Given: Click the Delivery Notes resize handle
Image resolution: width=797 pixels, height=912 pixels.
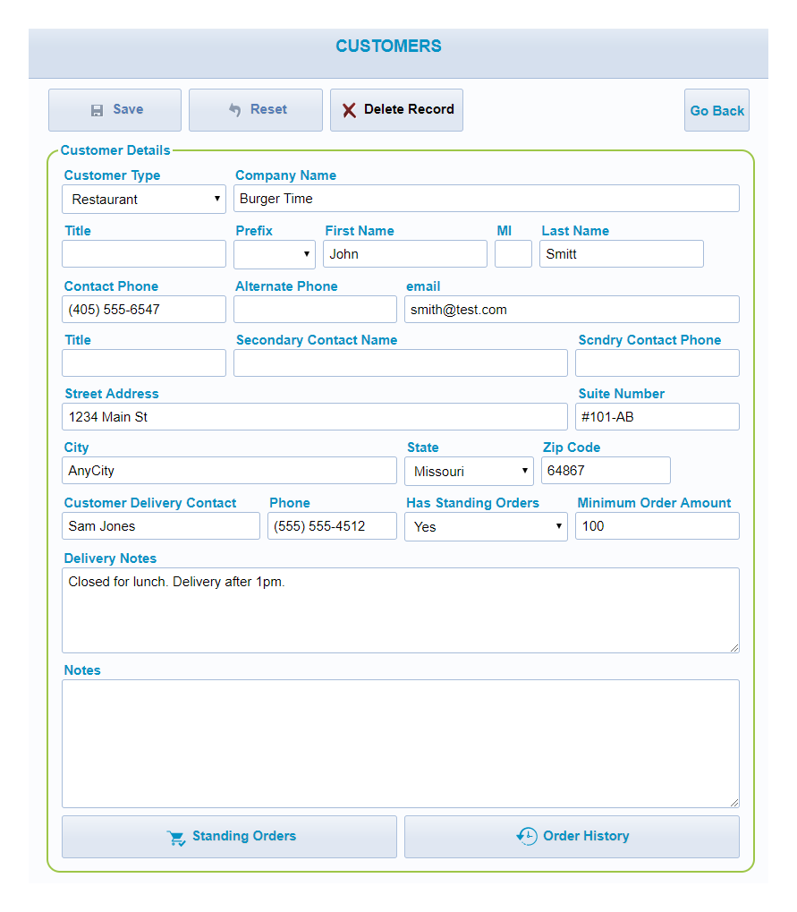Looking at the screenshot, I should pos(734,648).
